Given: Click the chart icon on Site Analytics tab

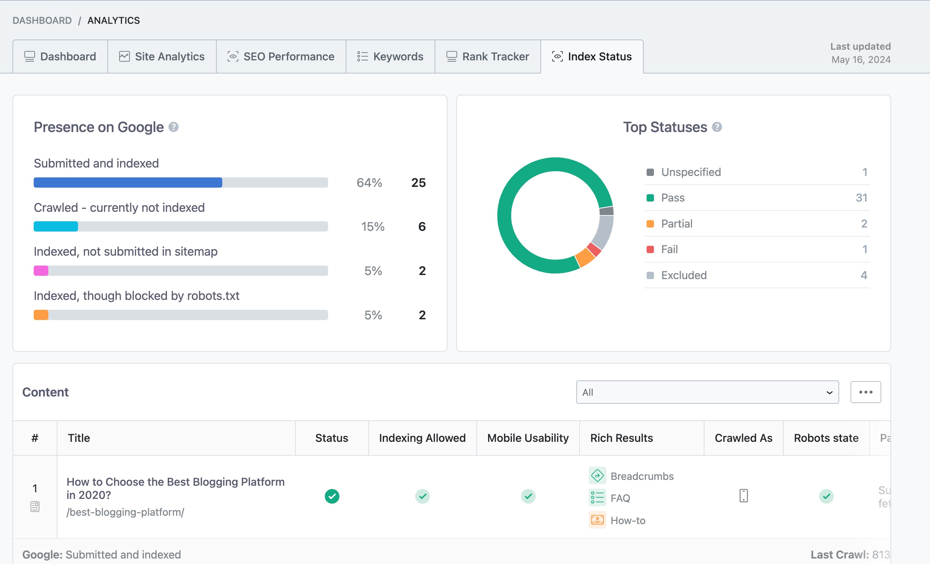Looking at the screenshot, I should point(124,57).
